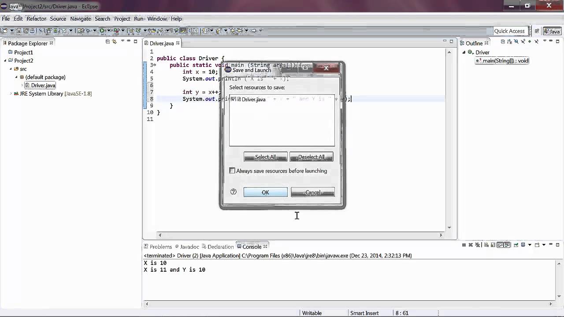Switch to the Declaration tab
The height and width of the screenshot is (317, 564).
pos(218,247)
